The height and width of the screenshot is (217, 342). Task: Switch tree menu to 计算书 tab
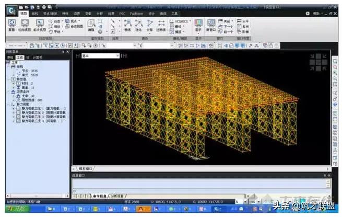[x=37, y=58]
